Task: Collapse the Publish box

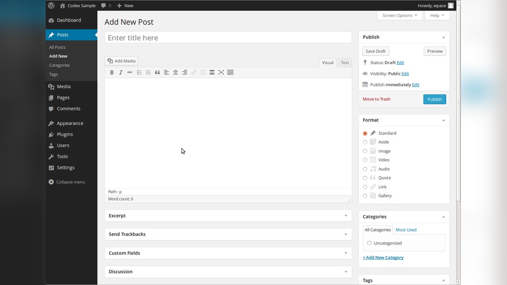Action: tap(444, 37)
